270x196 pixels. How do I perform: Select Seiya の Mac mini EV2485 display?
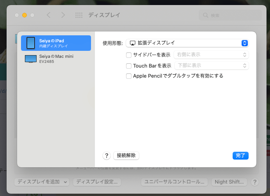(56, 59)
